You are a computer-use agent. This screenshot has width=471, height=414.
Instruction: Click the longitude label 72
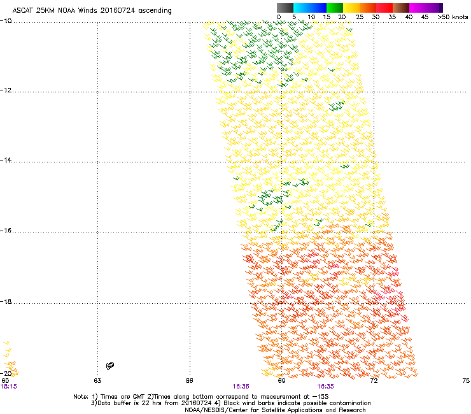tap(374, 381)
